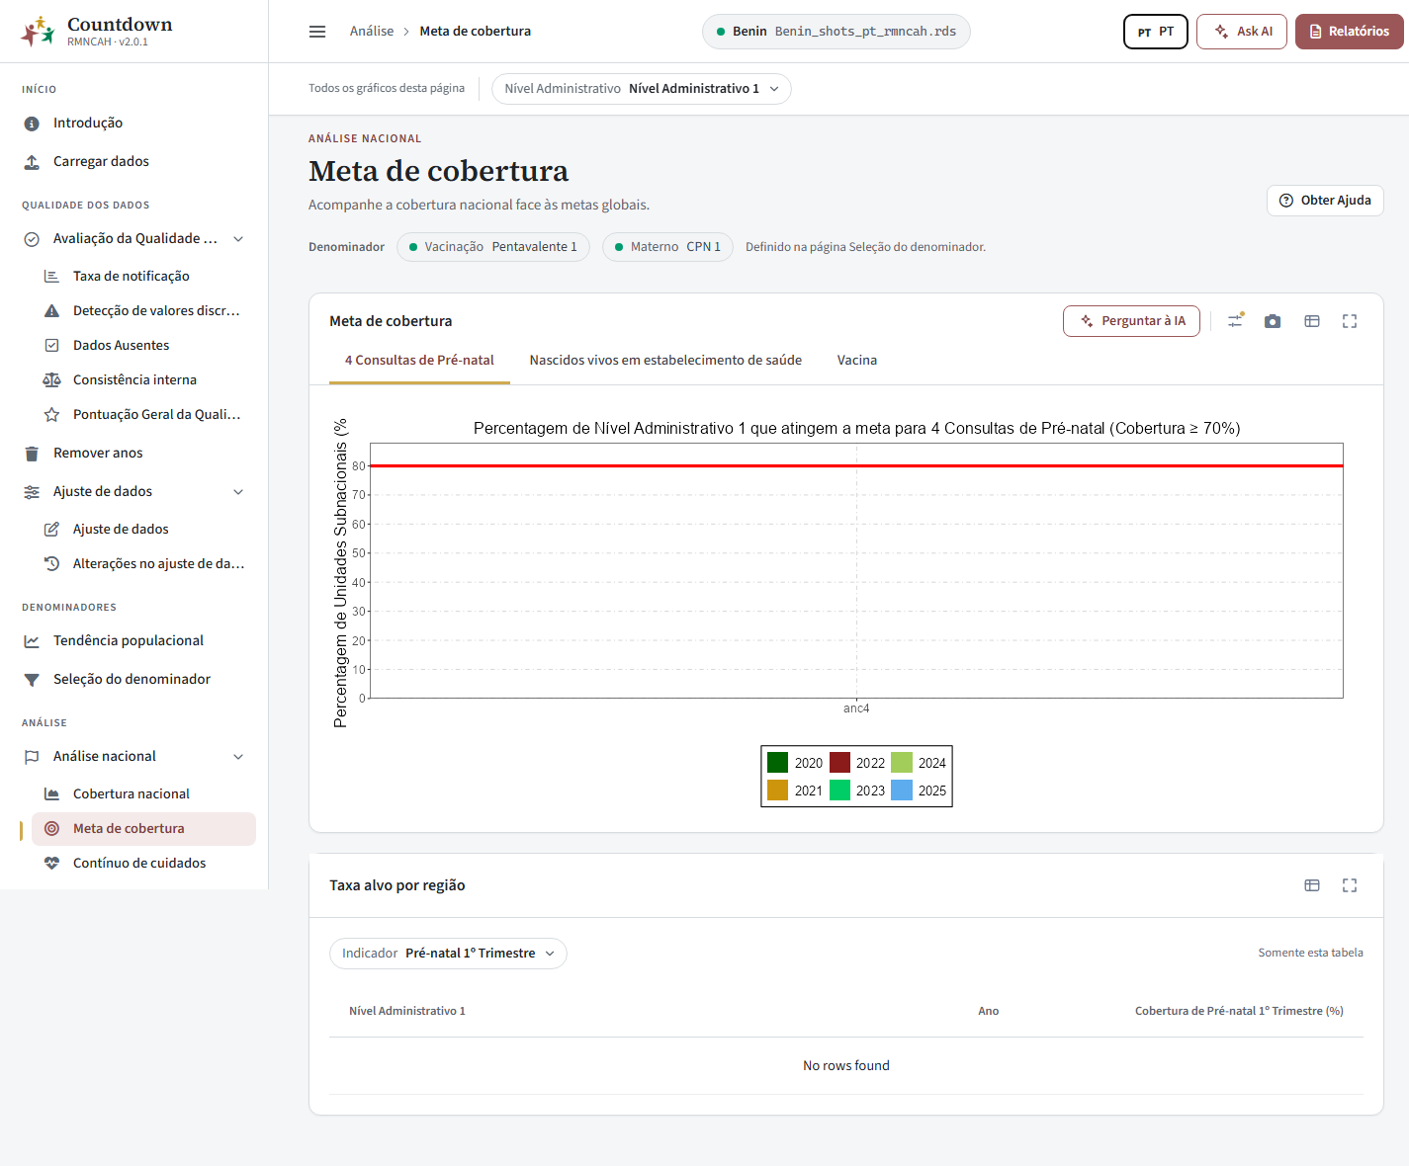This screenshot has width=1409, height=1166.
Task: Toggle the hamburger sidebar menu icon
Action: tap(317, 32)
